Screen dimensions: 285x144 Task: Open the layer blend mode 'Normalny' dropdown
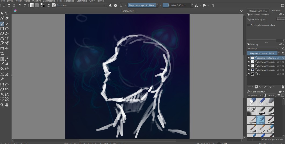coord(263,48)
